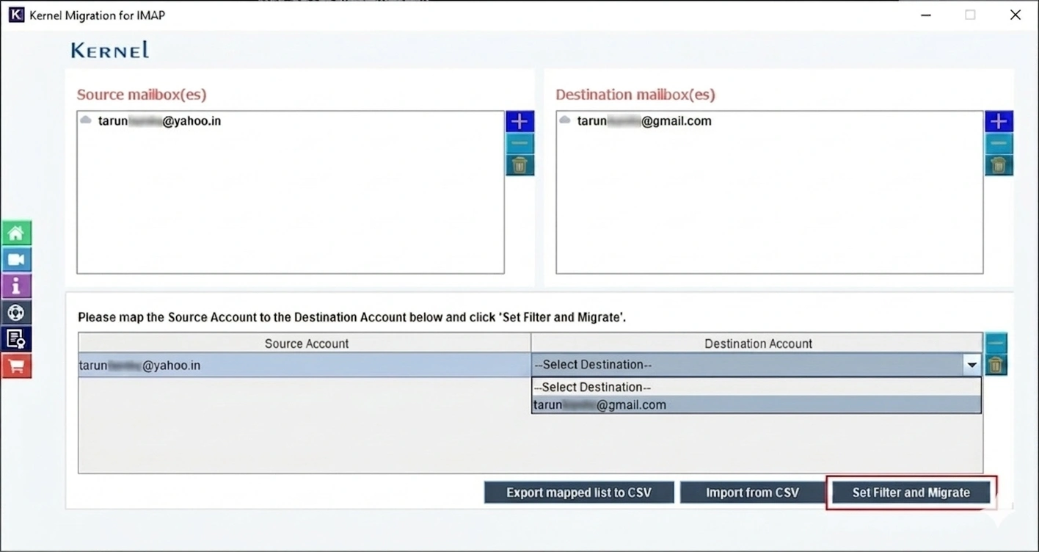Click the mapping table minus icon
The width and height of the screenshot is (1039, 552).
996,344
